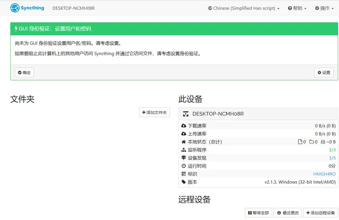Click the files count icon in local state
The image size is (339, 220).
[300, 142]
